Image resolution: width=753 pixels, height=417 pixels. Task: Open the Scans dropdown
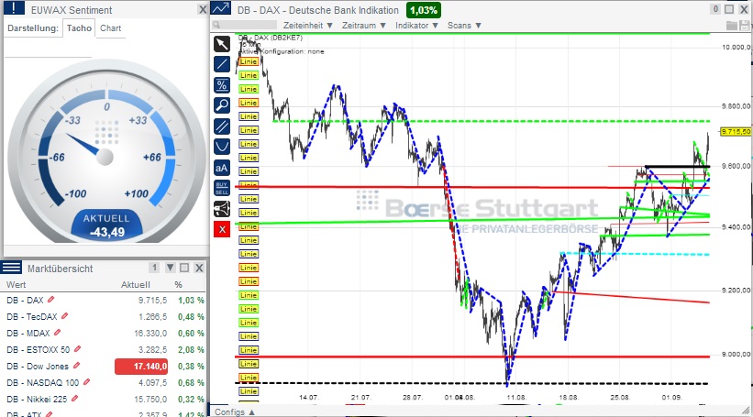tap(464, 26)
